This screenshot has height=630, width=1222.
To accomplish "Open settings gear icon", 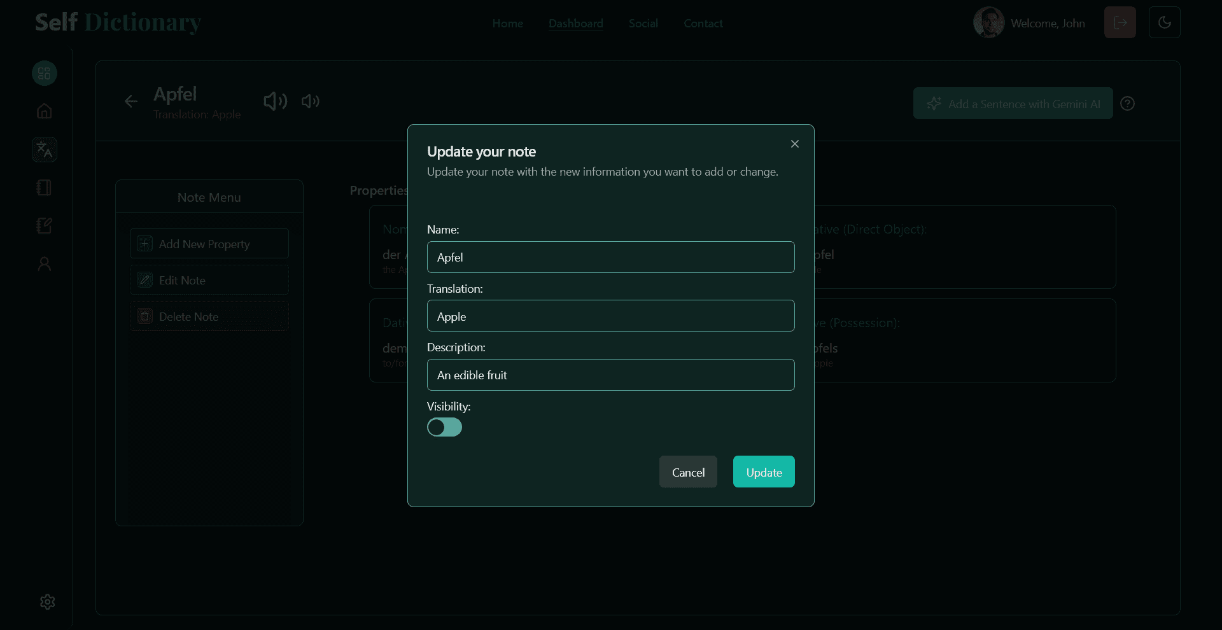I will tap(47, 602).
